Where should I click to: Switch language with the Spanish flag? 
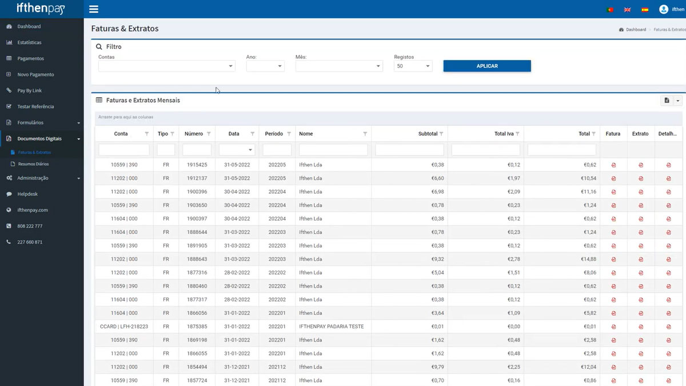tap(645, 10)
